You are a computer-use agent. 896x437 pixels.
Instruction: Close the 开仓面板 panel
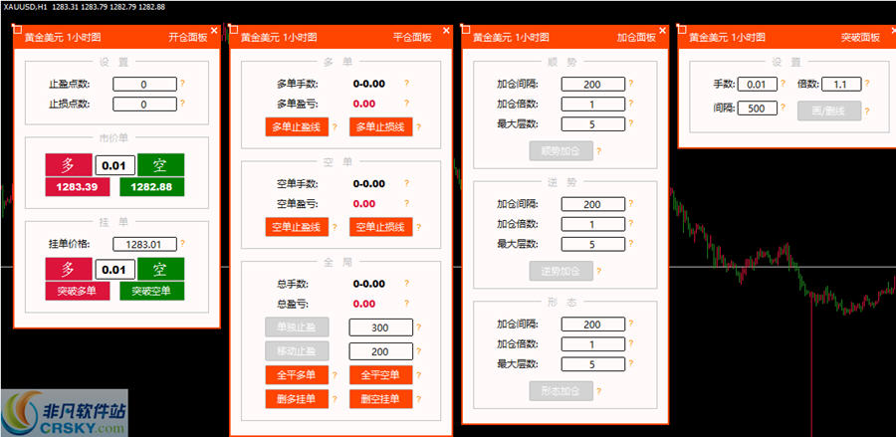pyautogui.click(x=214, y=30)
